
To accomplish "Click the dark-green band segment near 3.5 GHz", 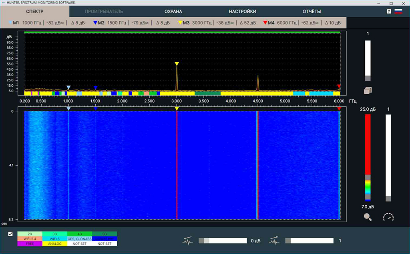I will tap(208, 93).
